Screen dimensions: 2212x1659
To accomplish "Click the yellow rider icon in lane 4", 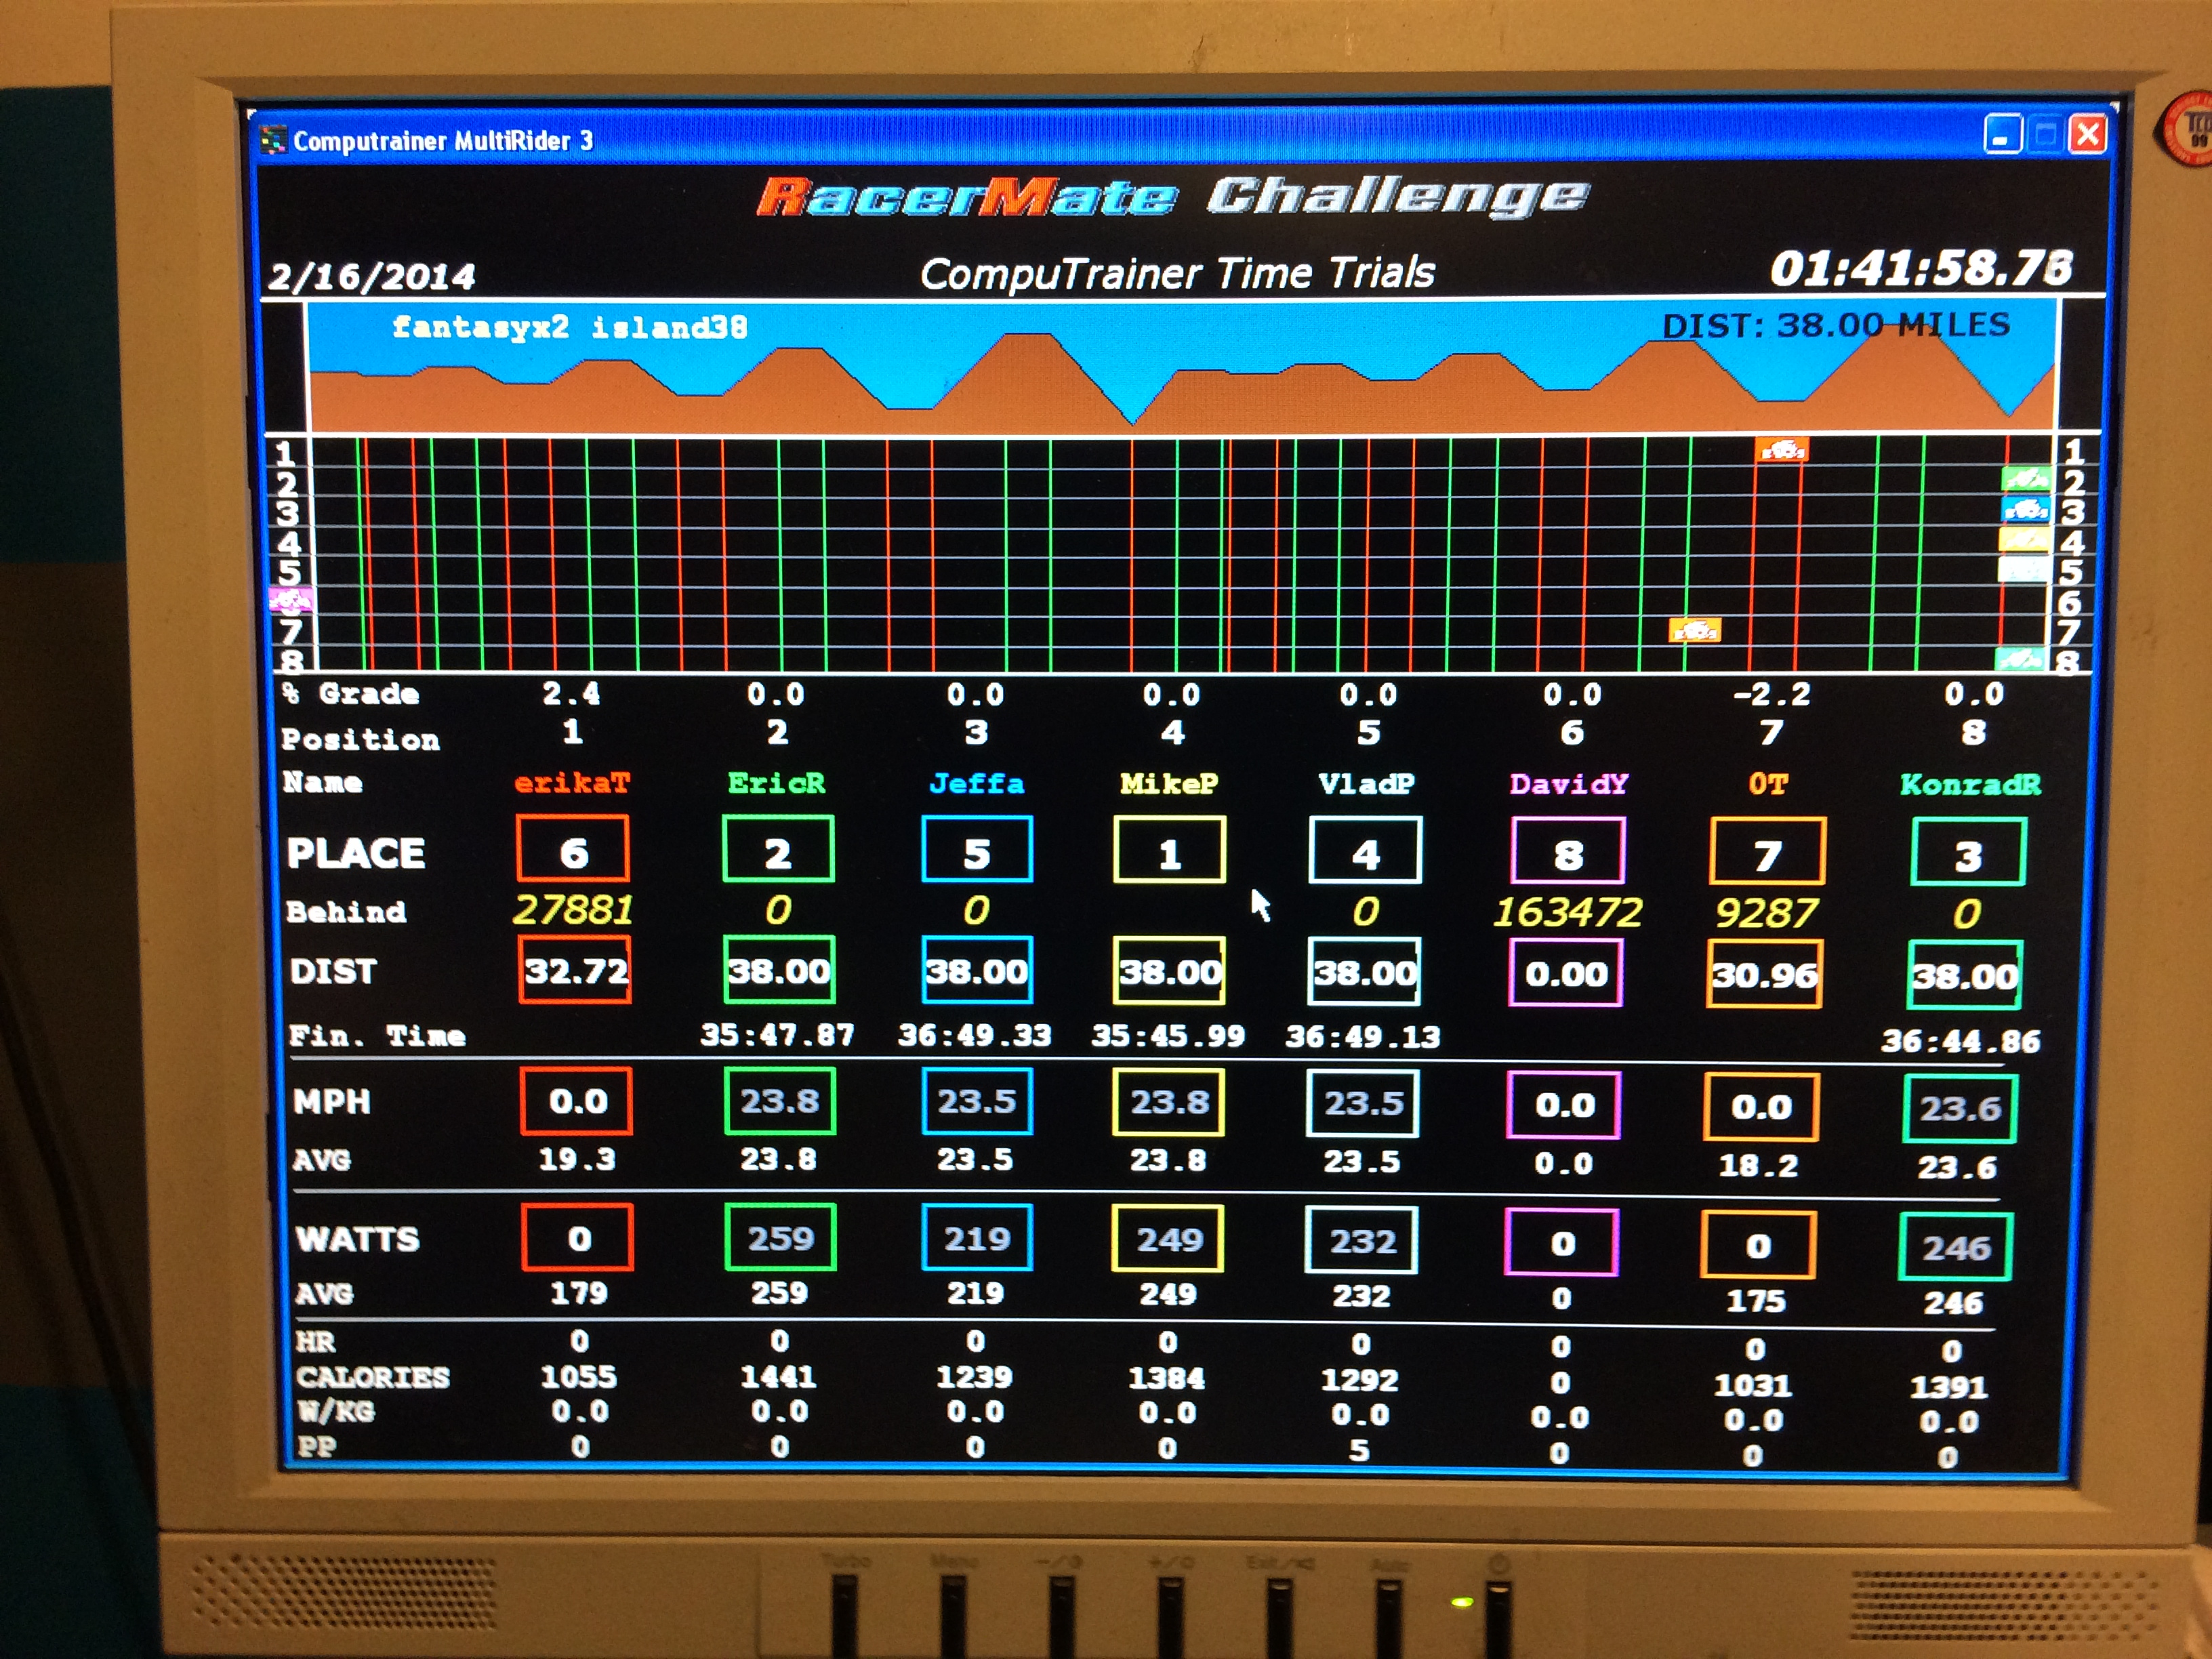I will [2024, 540].
